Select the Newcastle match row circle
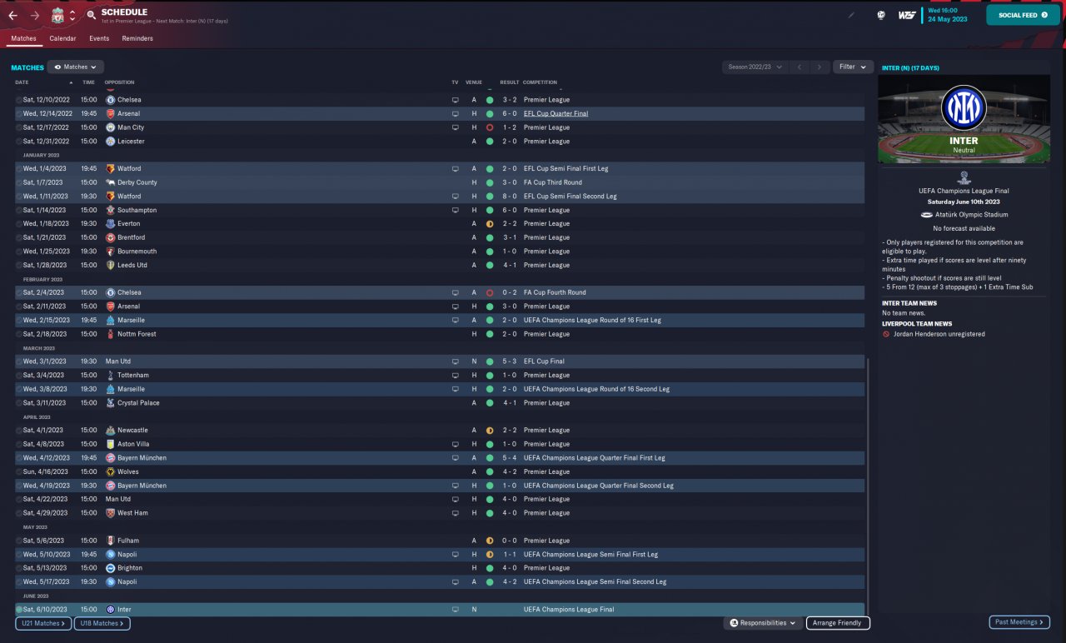1066x643 pixels. pos(19,431)
